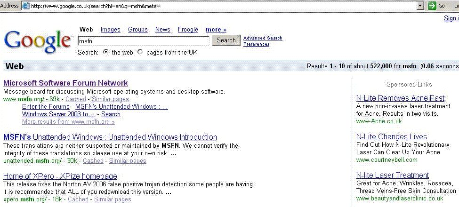Image resolution: width=459 pixels, height=207 pixels.
Task: Click the 'Web' results bar heading
Action: [x=15, y=66]
